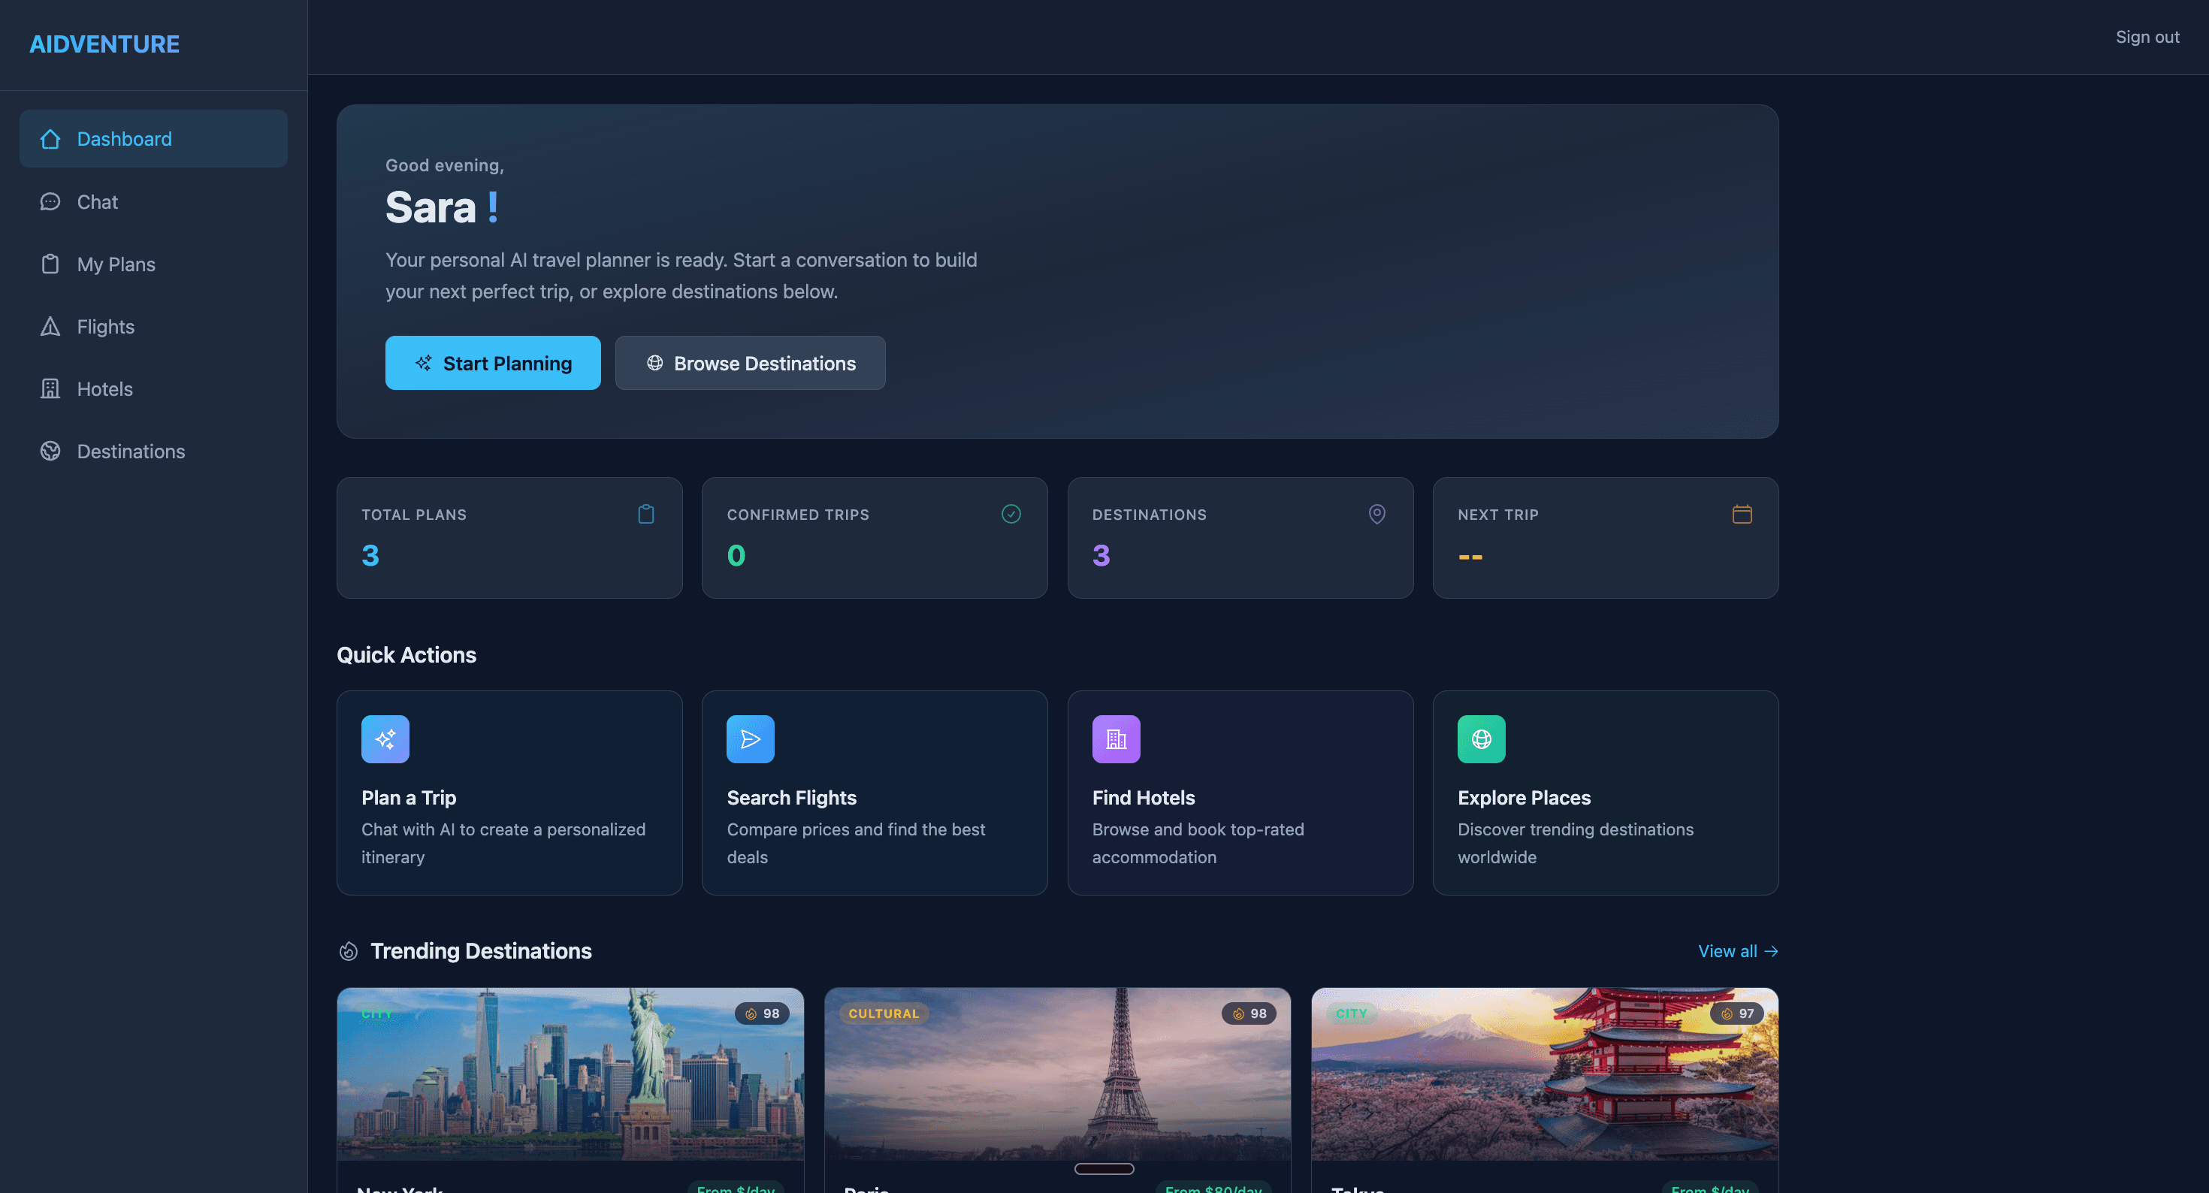This screenshot has width=2209, height=1193.
Task: Click the 98 score badge on New York
Action: [x=763, y=1013]
